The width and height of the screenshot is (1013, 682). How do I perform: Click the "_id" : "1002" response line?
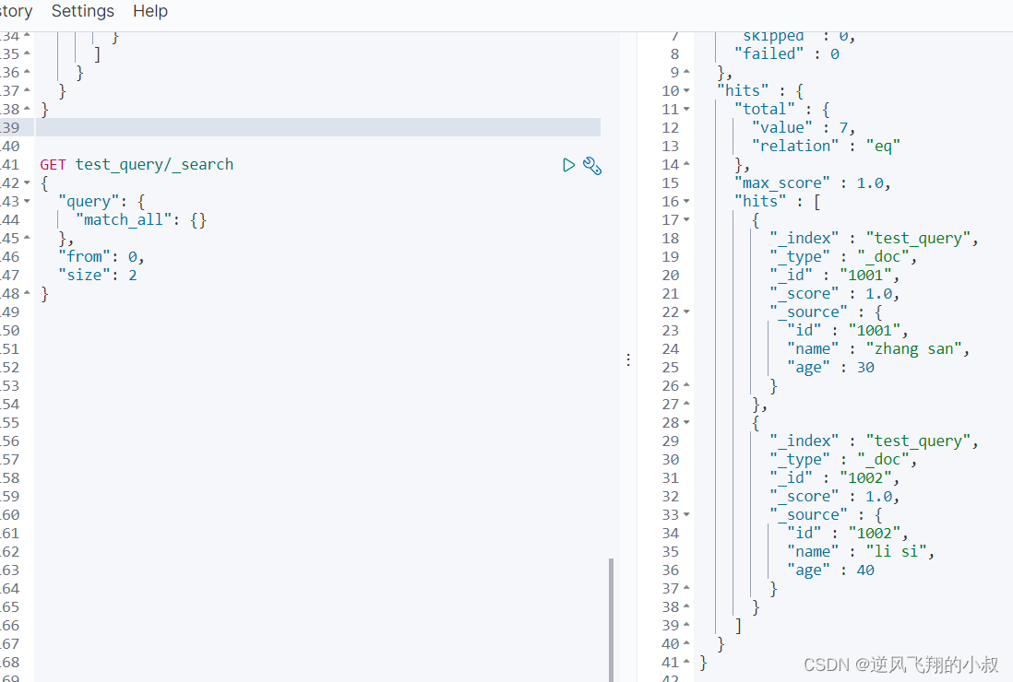834,478
